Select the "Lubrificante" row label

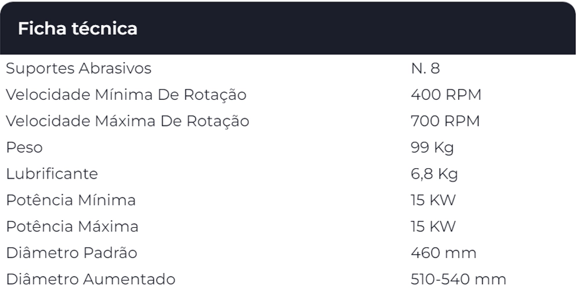52,173
